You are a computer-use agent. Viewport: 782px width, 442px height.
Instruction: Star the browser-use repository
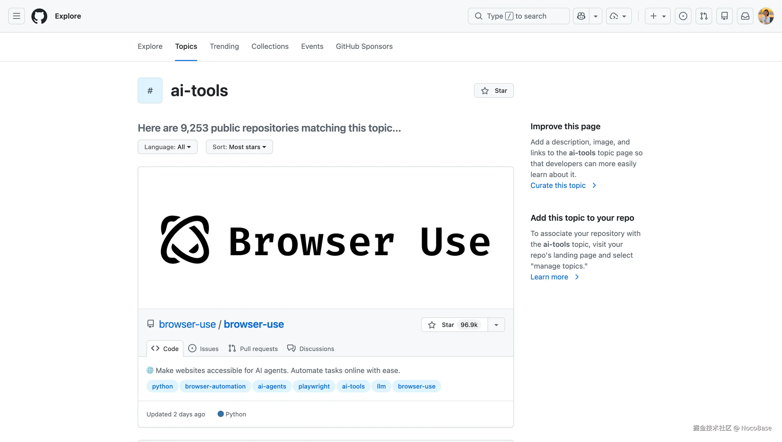click(454, 325)
